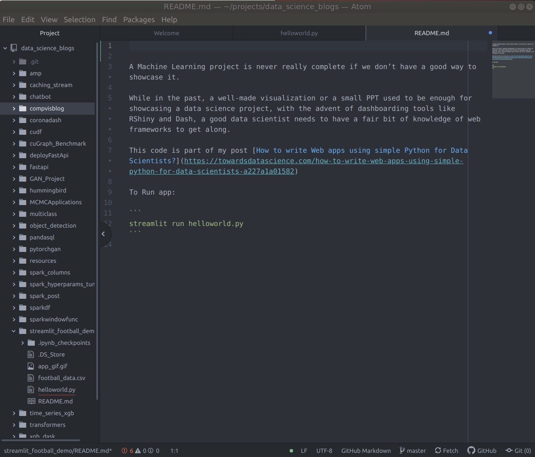The height and width of the screenshot is (457, 535).
Task: Switch to the Welcome tab
Action: tap(166, 33)
